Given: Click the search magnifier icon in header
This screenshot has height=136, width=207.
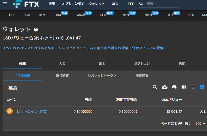Looking at the screenshot, I should [x=141, y=4].
